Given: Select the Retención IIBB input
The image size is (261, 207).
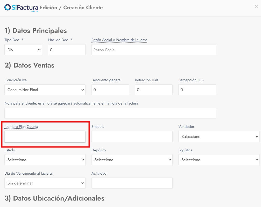Looking at the screenshot, I should [x=154, y=90].
